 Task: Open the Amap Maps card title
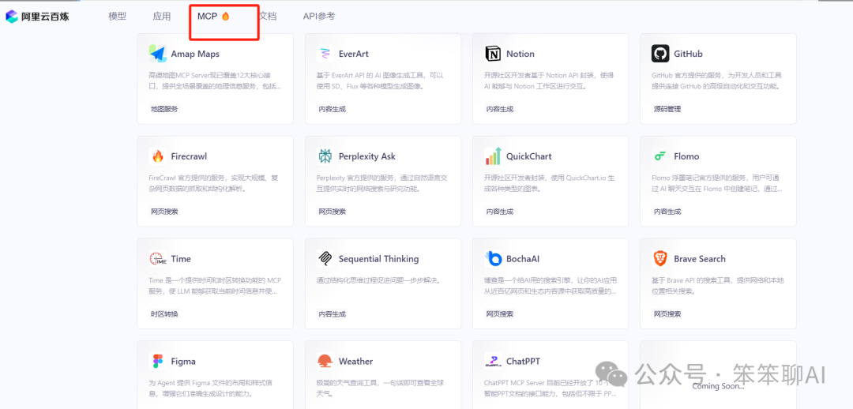[195, 54]
